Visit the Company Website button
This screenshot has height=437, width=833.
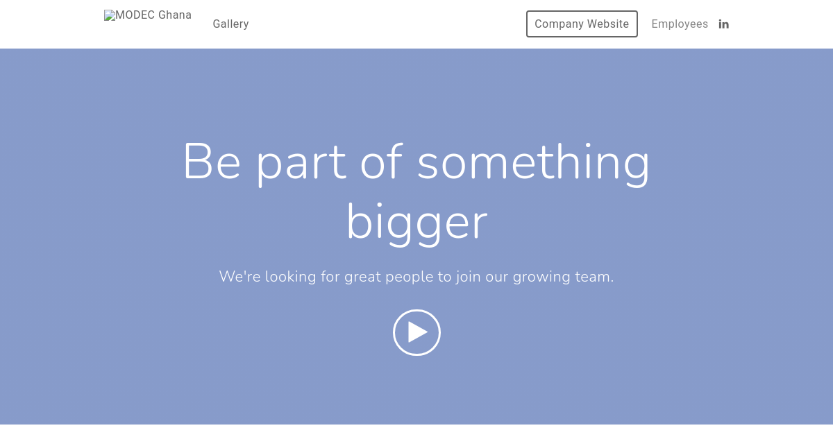click(x=582, y=24)
